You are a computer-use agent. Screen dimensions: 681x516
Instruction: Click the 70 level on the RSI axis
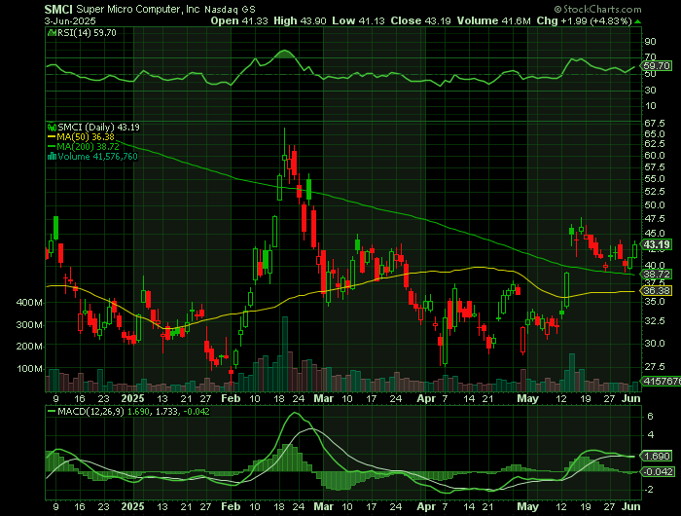tap(650, 57)
